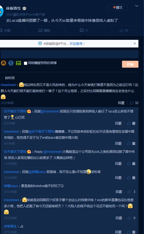144x234 pixels.
Task: Insert a GIF into the comment
Action: click(x=11, y=63)
